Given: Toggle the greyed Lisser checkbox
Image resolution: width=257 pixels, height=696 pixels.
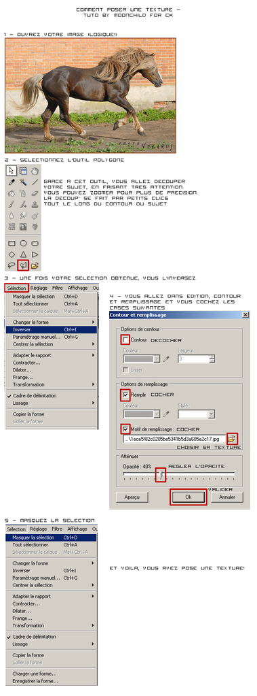Looking at the screenshot, I should click(126, 369).
